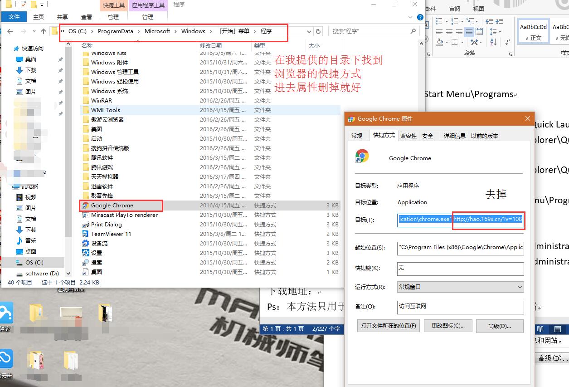
Task: Open the 详细信息 tab
Action: coord(454,136)
